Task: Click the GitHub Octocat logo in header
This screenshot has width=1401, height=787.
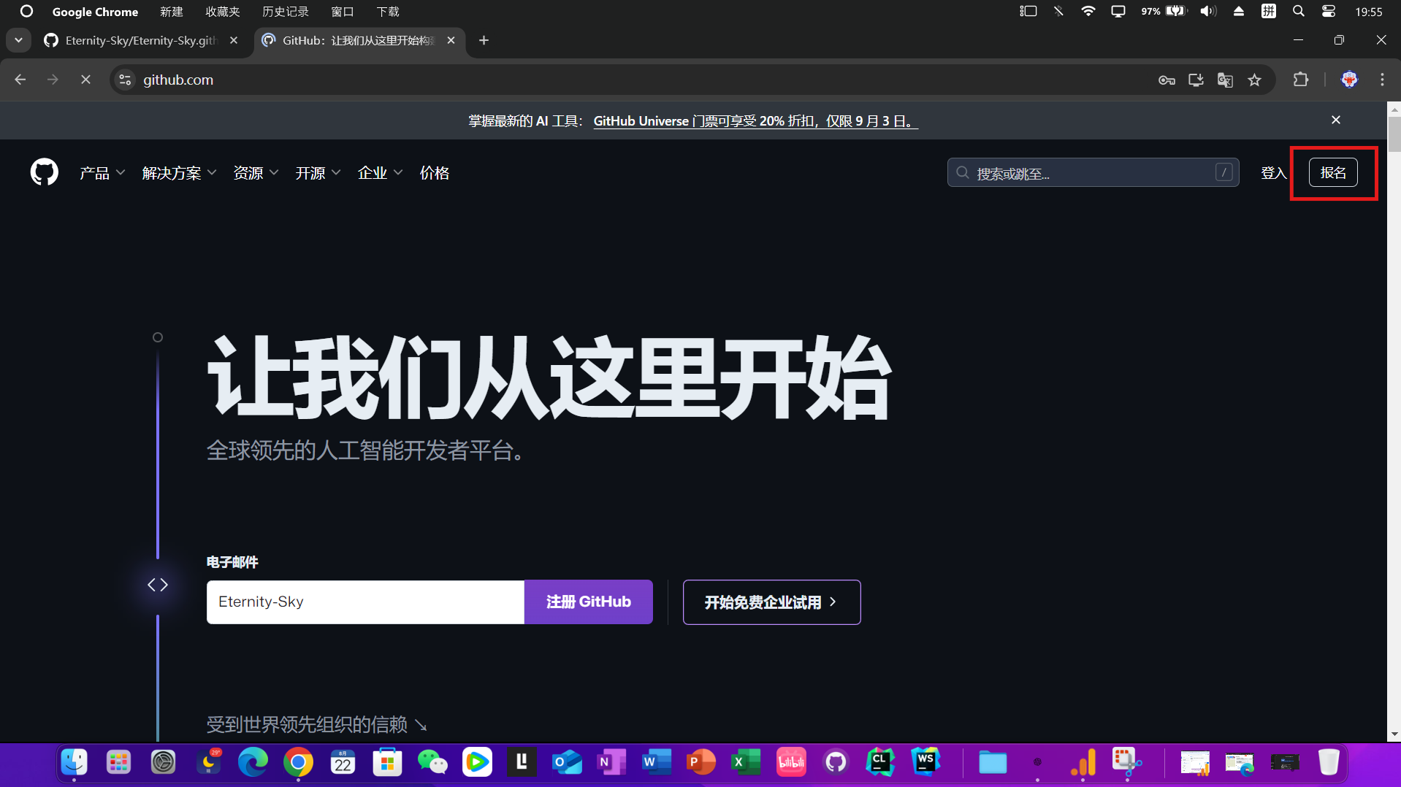Action: [44, 173]
